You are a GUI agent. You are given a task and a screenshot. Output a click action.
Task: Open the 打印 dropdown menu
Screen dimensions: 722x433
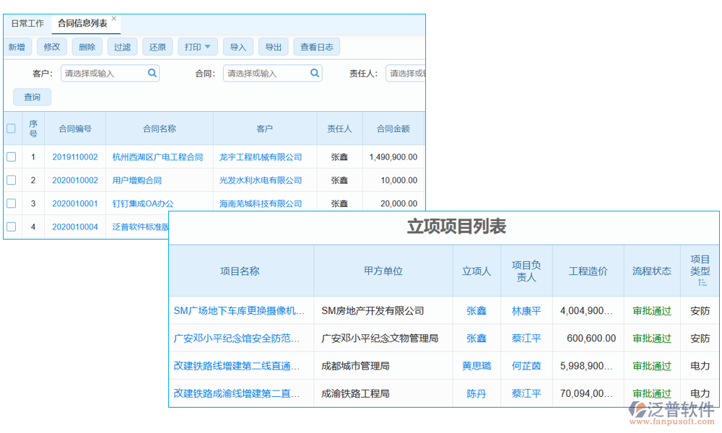pos(197,46)
